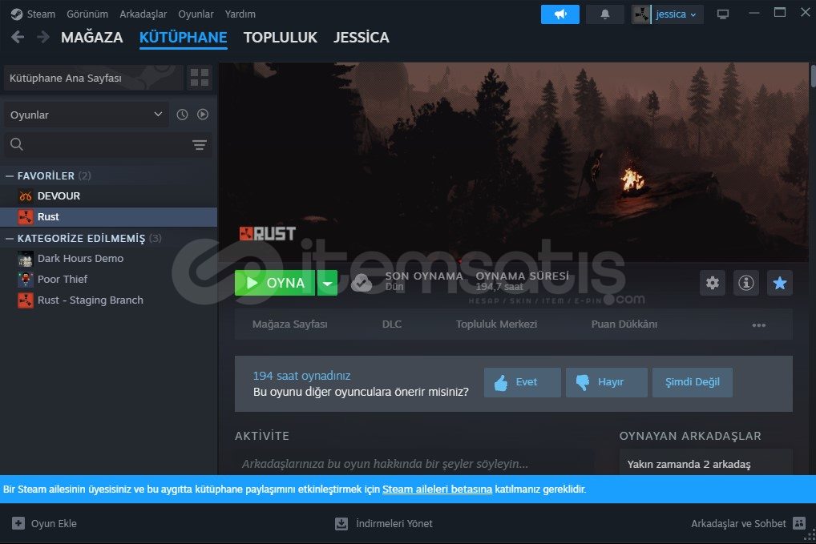Click 'Yakın zamanda 2 arkadaş' entry
Image resolution: width=816 pixels, height=544 pixels.
click(689, 464)
